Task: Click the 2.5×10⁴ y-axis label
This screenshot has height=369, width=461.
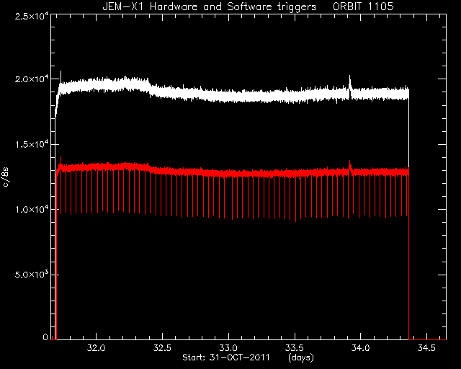Action: 32,16
